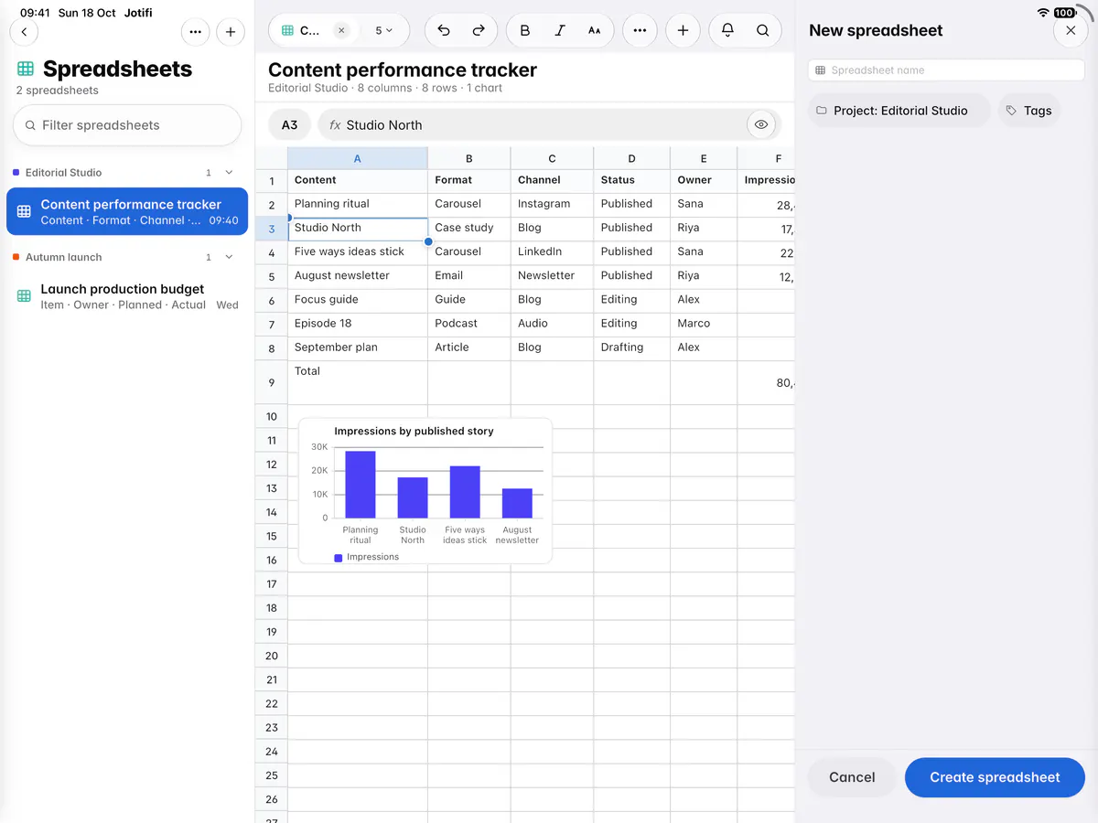1098x823 pixels.
Task: Close the New spreadsheet panel
Action: pos(1071,30)
